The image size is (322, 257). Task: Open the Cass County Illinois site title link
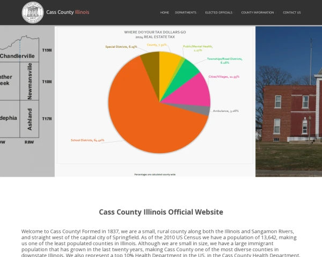point(68,12)
